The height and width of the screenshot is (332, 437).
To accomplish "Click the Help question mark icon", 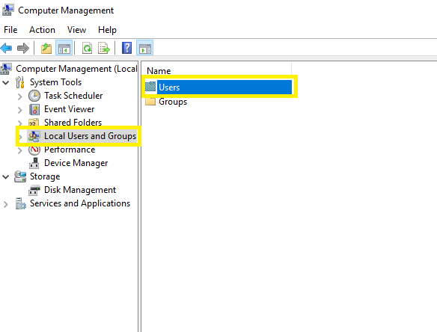I will click(x=126, y=48).
